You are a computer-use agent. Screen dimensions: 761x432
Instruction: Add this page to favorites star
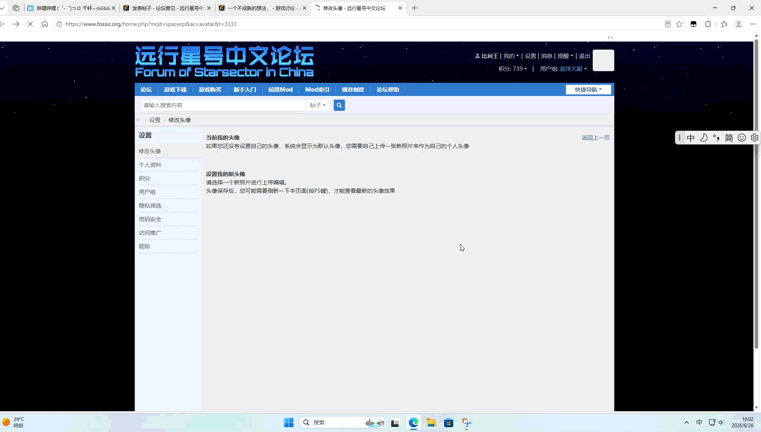coord(679,24)
